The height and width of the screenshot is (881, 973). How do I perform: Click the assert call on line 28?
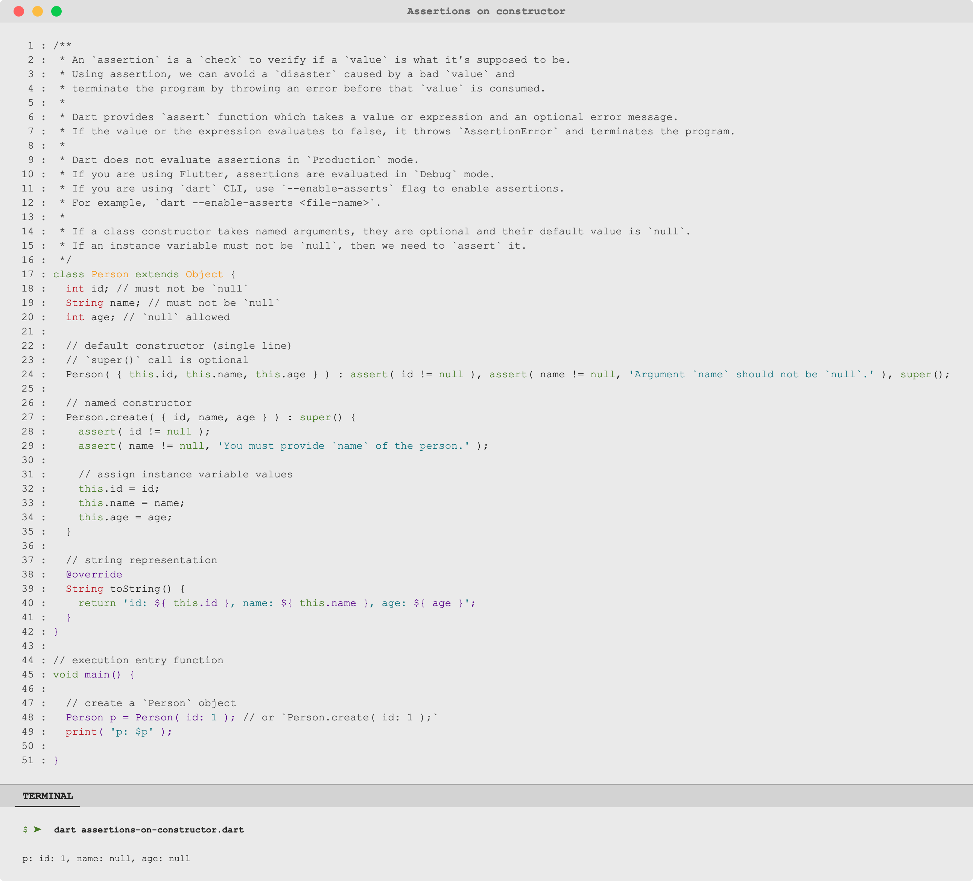(x=97, y=431)
